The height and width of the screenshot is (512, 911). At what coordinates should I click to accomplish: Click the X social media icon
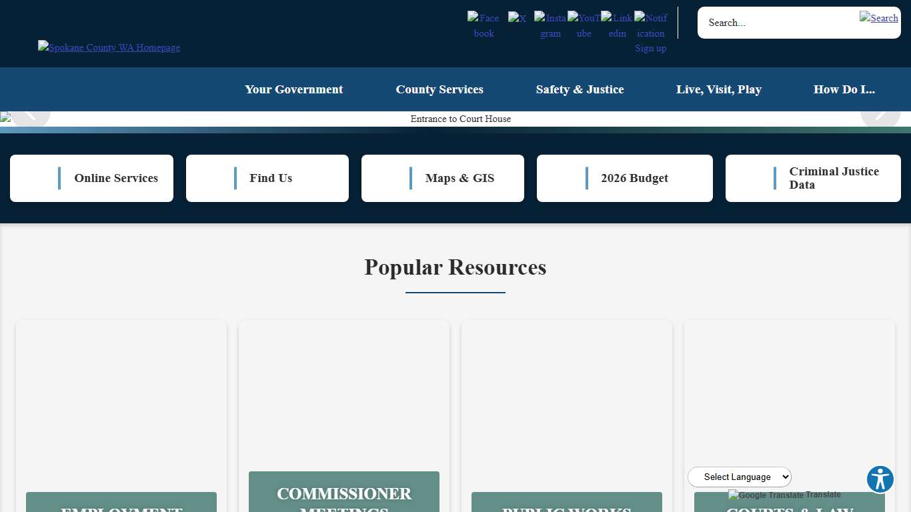click(518, 19)
